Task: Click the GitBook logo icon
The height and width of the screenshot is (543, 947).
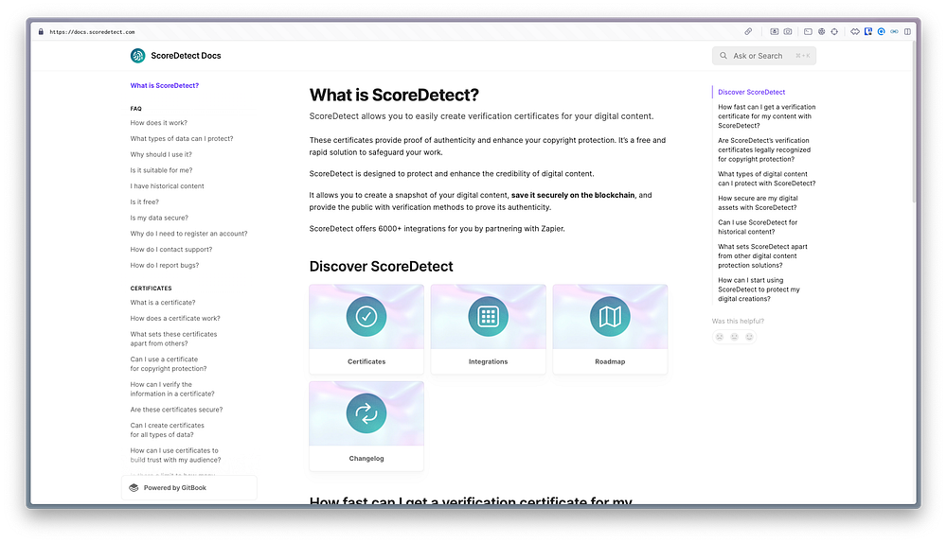Action: [x=134, y=487]
